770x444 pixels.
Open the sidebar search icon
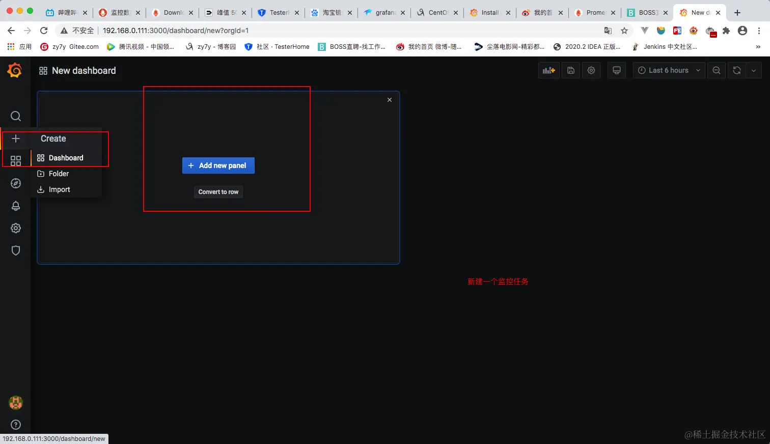(x=15, y=116)
